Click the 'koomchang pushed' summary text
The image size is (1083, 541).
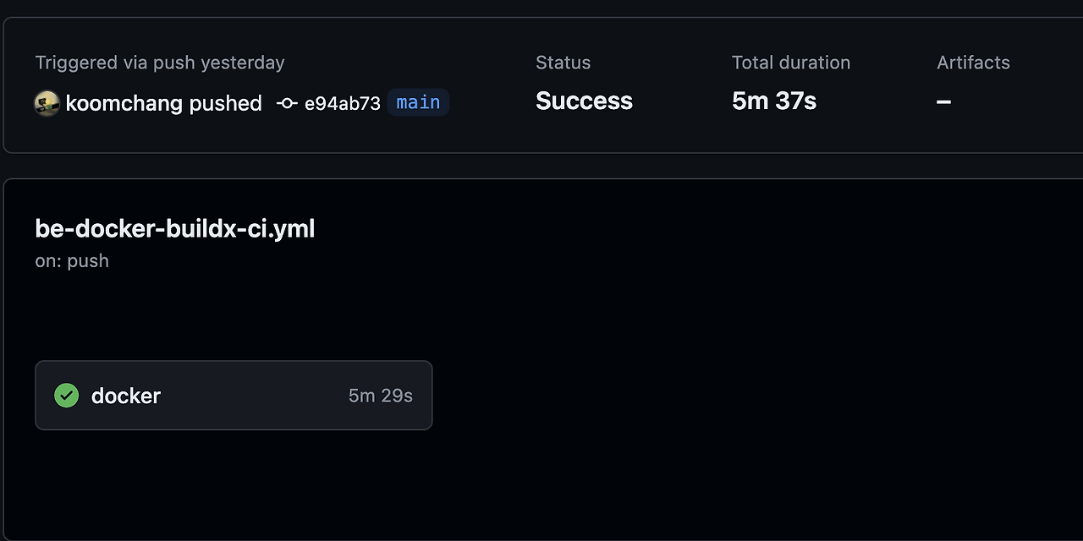164,103
